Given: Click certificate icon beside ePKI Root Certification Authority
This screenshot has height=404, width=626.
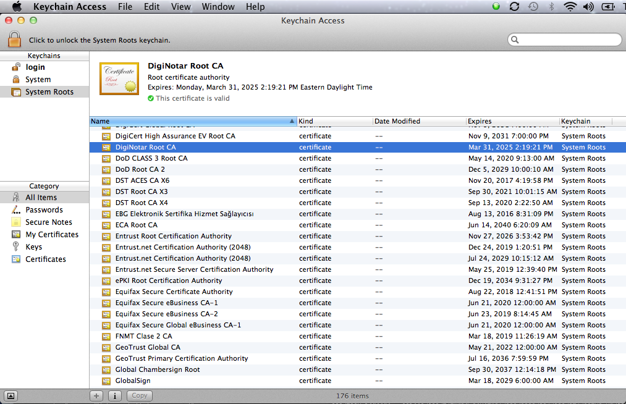Looking at the screenshot, I should point(106,281).
